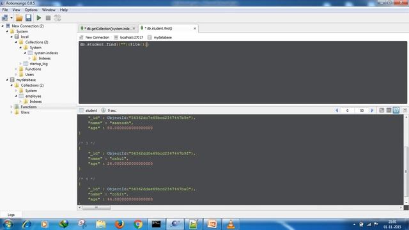This screenshot has width=409, height=230.
Task: Open Windows Start menu
Action: pos(8,224)
